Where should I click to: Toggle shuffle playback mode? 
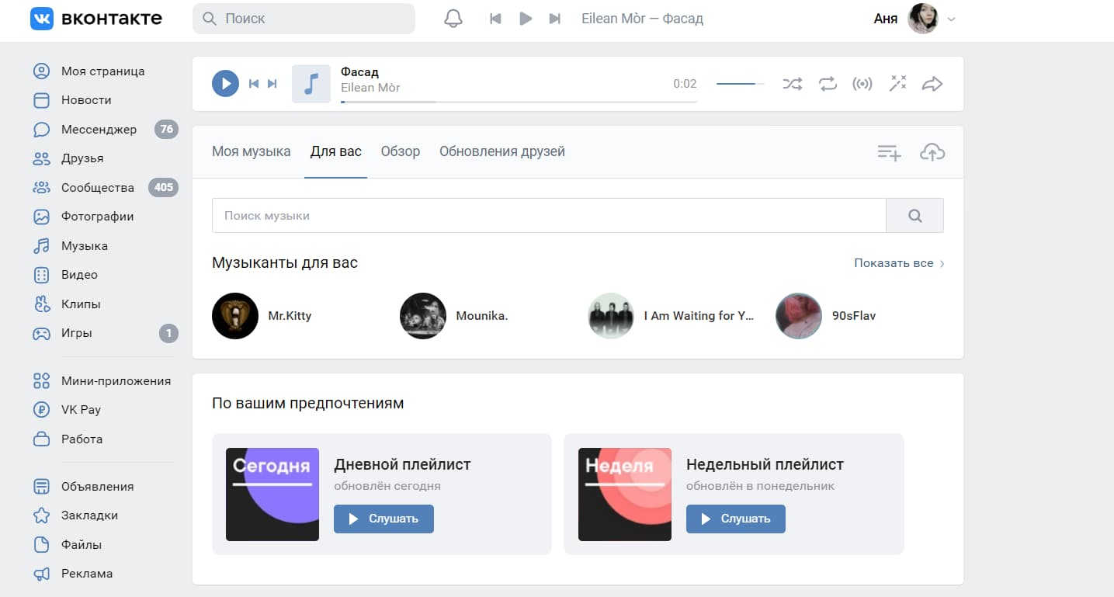(792, 84)
